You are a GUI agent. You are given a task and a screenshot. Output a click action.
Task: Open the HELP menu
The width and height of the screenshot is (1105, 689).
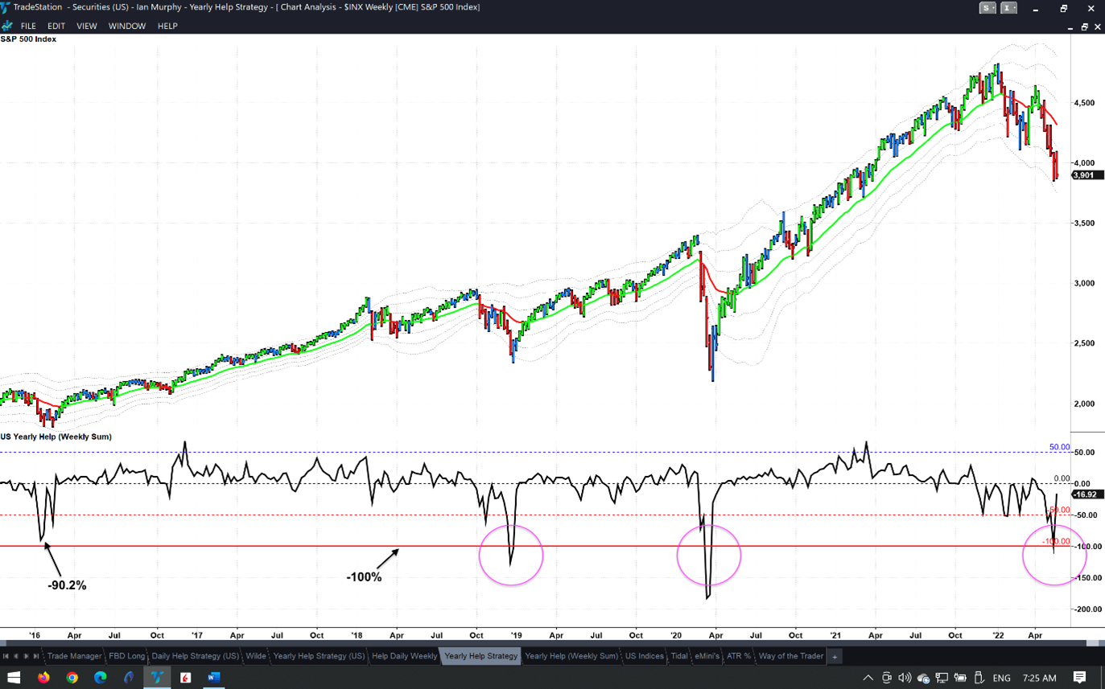[167, 26]
